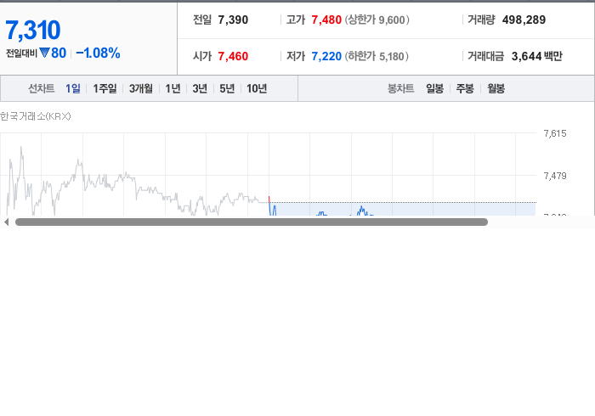
Task: Click the scrollbar left arrow
Action: (6, 222)
